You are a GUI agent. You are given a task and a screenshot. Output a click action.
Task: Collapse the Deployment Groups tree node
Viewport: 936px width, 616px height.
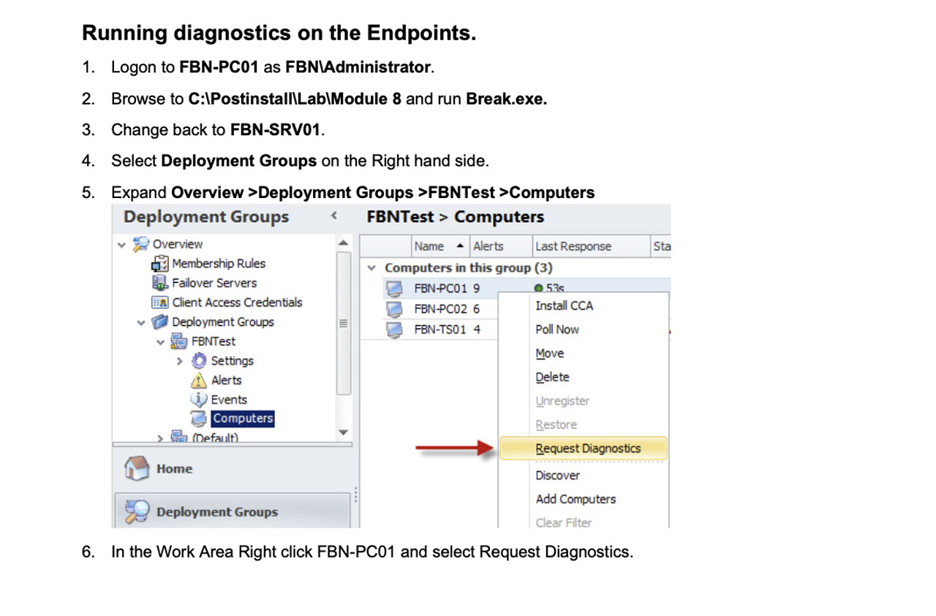click(x=141, y=322)
